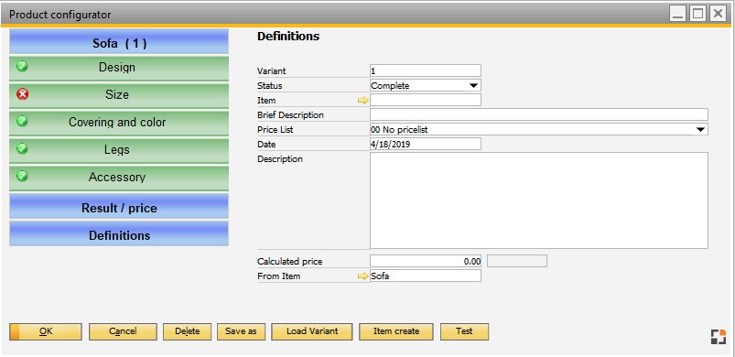Click the From Item field containing Sofa
735x357 pixels.
coord(426,276)
